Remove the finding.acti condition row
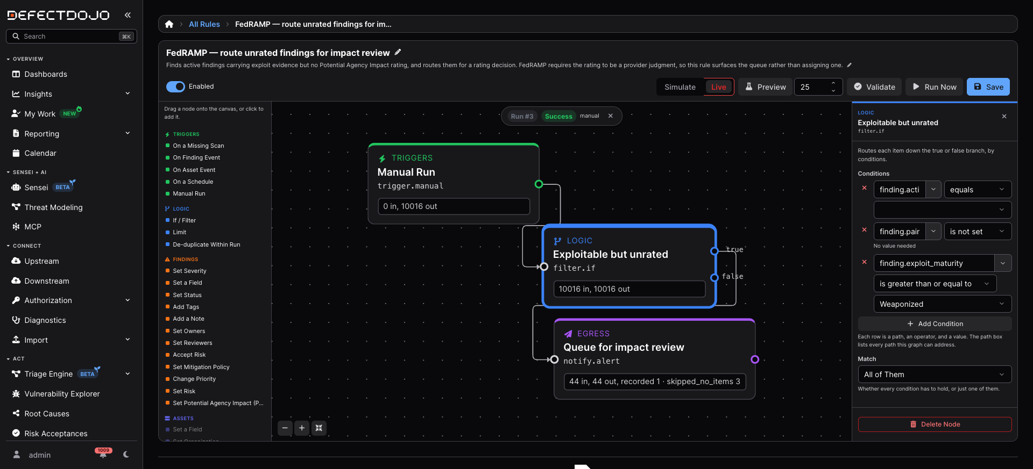 [864, 188]
